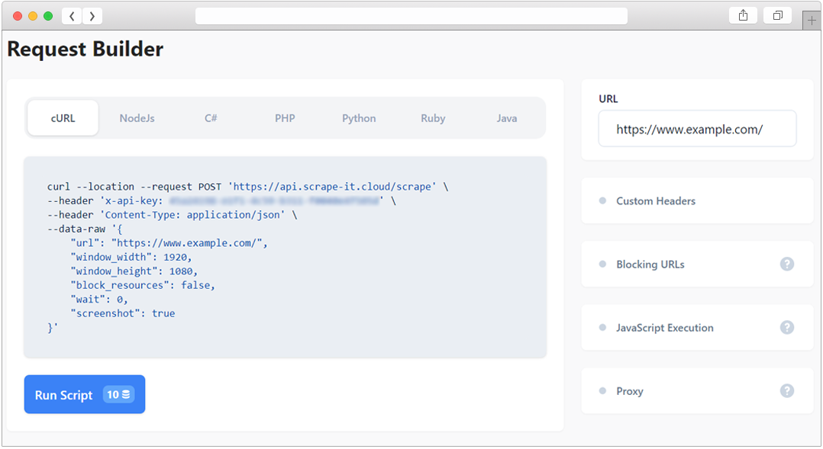The width and height of the screenshot is (823, 449).
Task: Click the --data-raw line in code
Action: [x=85, y=229]
